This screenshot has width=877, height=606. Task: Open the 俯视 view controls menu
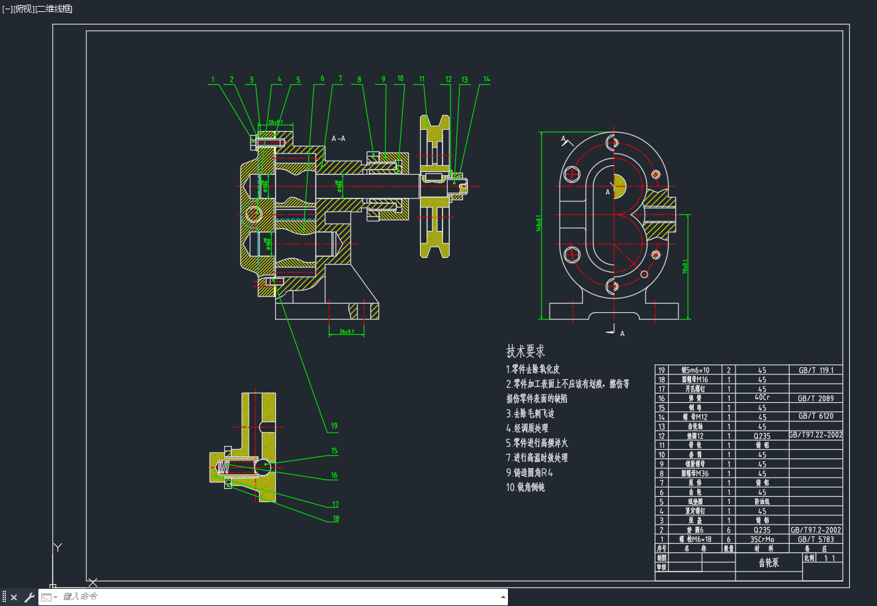click(24, 9)
